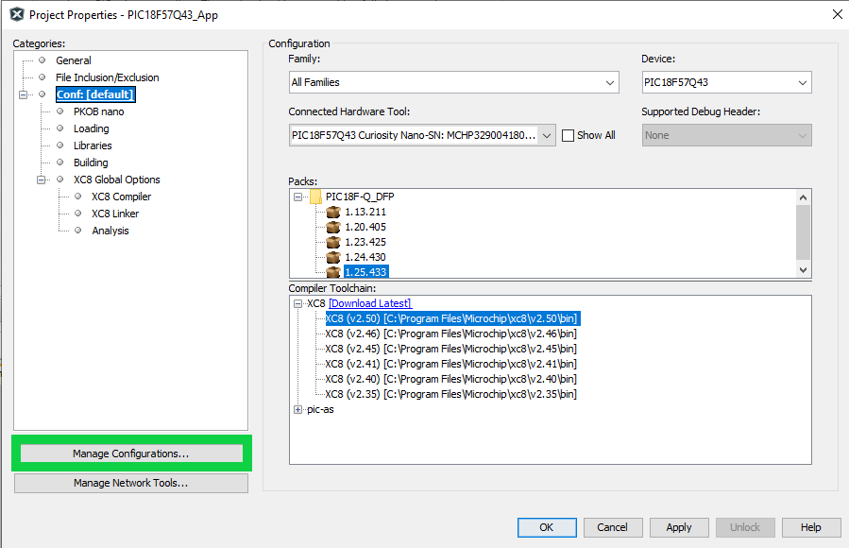Click the MPLAB X icon in title bar
Viewport: 849px width, 548px height.
coord(15,14)
